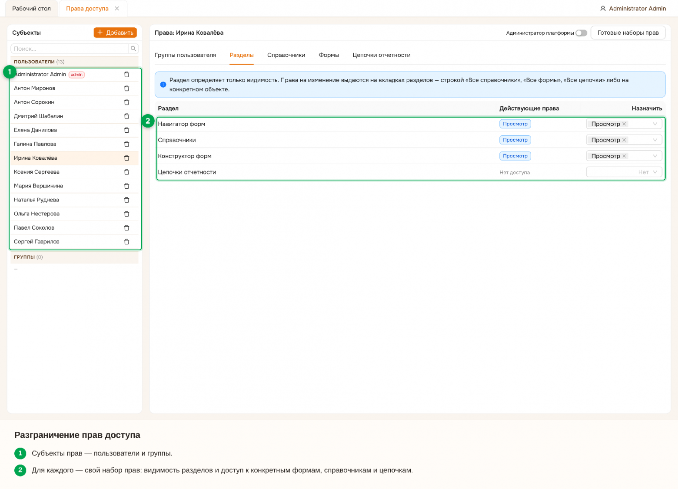Open Конструктор форм rights dropdown arrow

pyautogui.click(x=655, y=156)
